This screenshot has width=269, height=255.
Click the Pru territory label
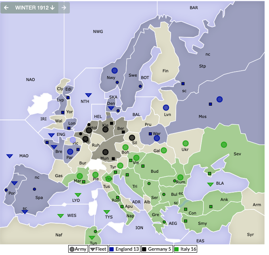pyautogui.click(x=148, y=124)
